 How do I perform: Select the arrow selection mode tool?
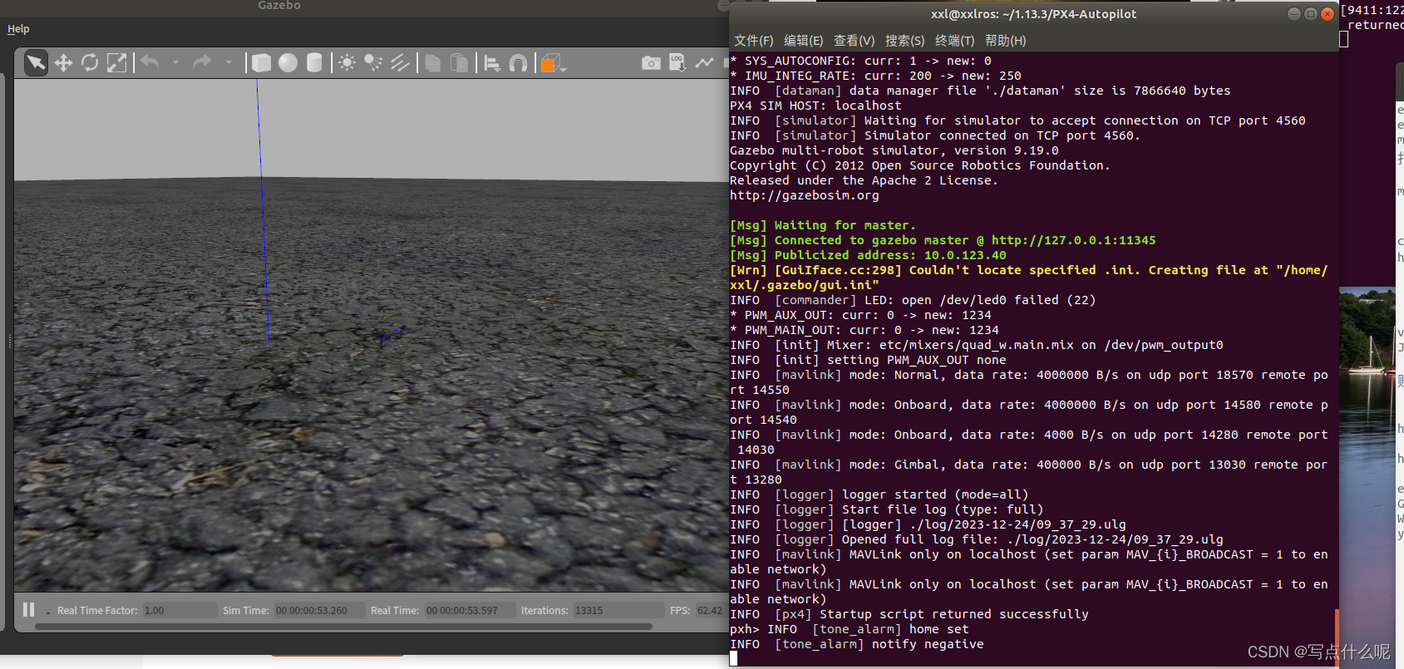pos(36,63)
